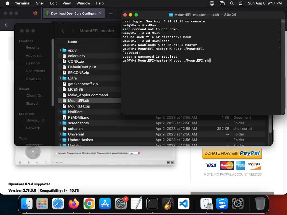Click the date and time in menu bar

(265, 3)
